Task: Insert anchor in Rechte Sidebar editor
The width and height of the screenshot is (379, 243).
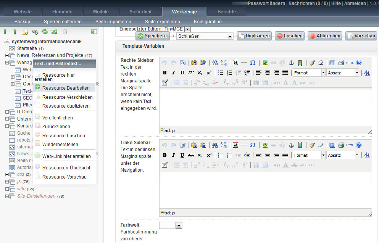Action: 291,63
